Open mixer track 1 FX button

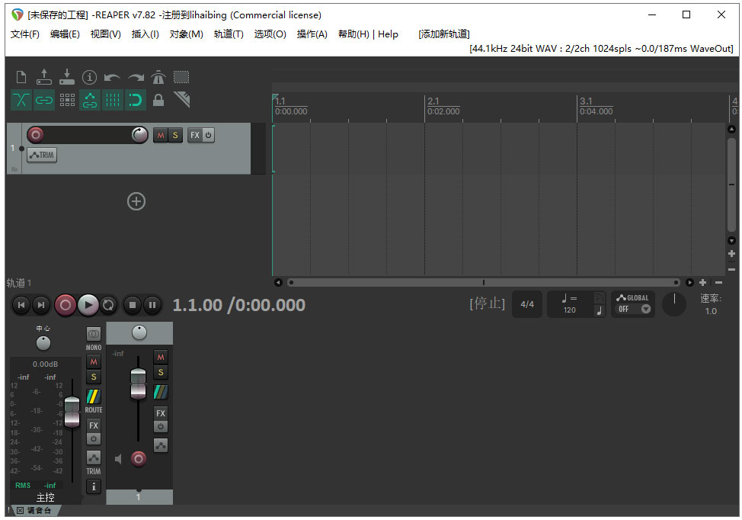(x=161, y=413)
